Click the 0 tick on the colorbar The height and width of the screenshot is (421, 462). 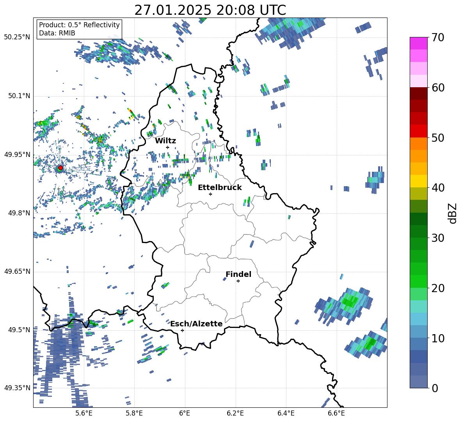435,388
